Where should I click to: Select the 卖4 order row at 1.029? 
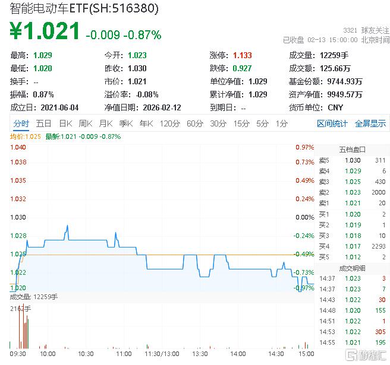352,171
